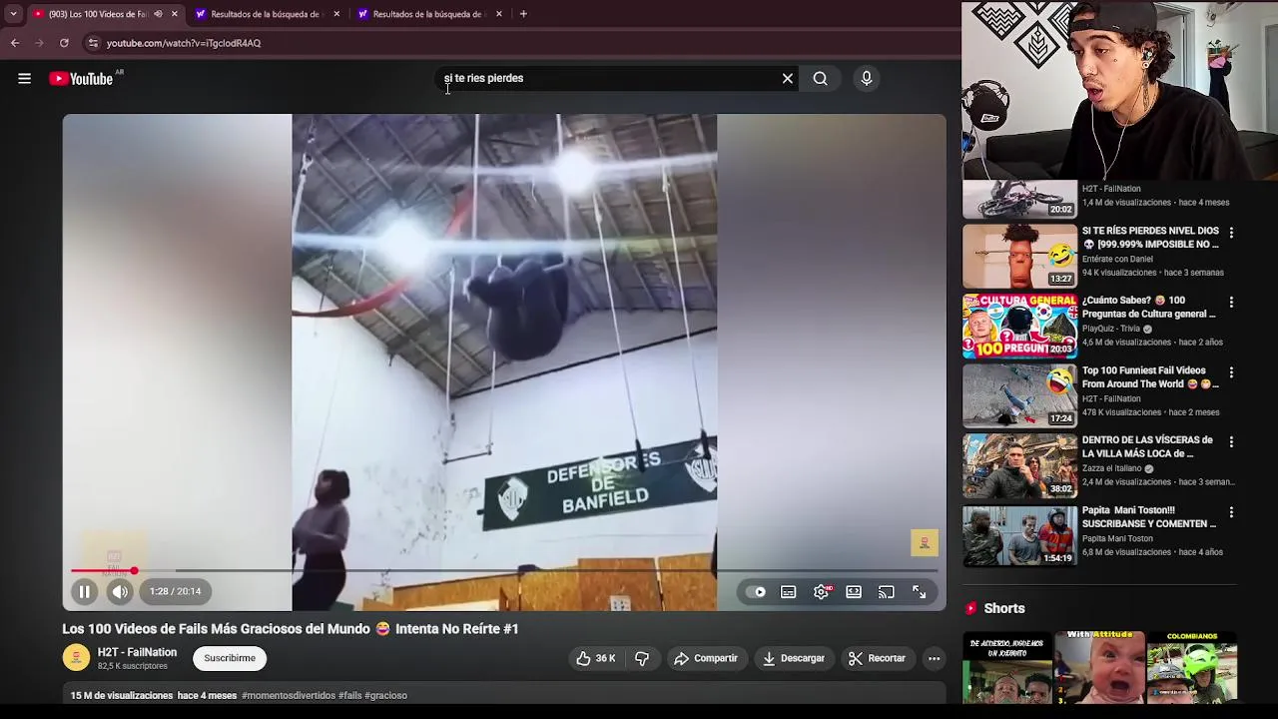Open DENTRO DE LAS VÍSCERAS video thumbnail
The image size is (1278, 719).
[x=1019, y=465]
